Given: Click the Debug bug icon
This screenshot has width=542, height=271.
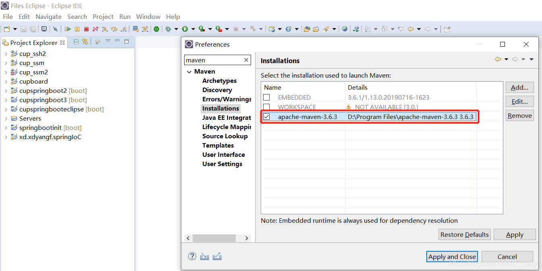Looking at the screenshot, I should click(x=168, y=29).
